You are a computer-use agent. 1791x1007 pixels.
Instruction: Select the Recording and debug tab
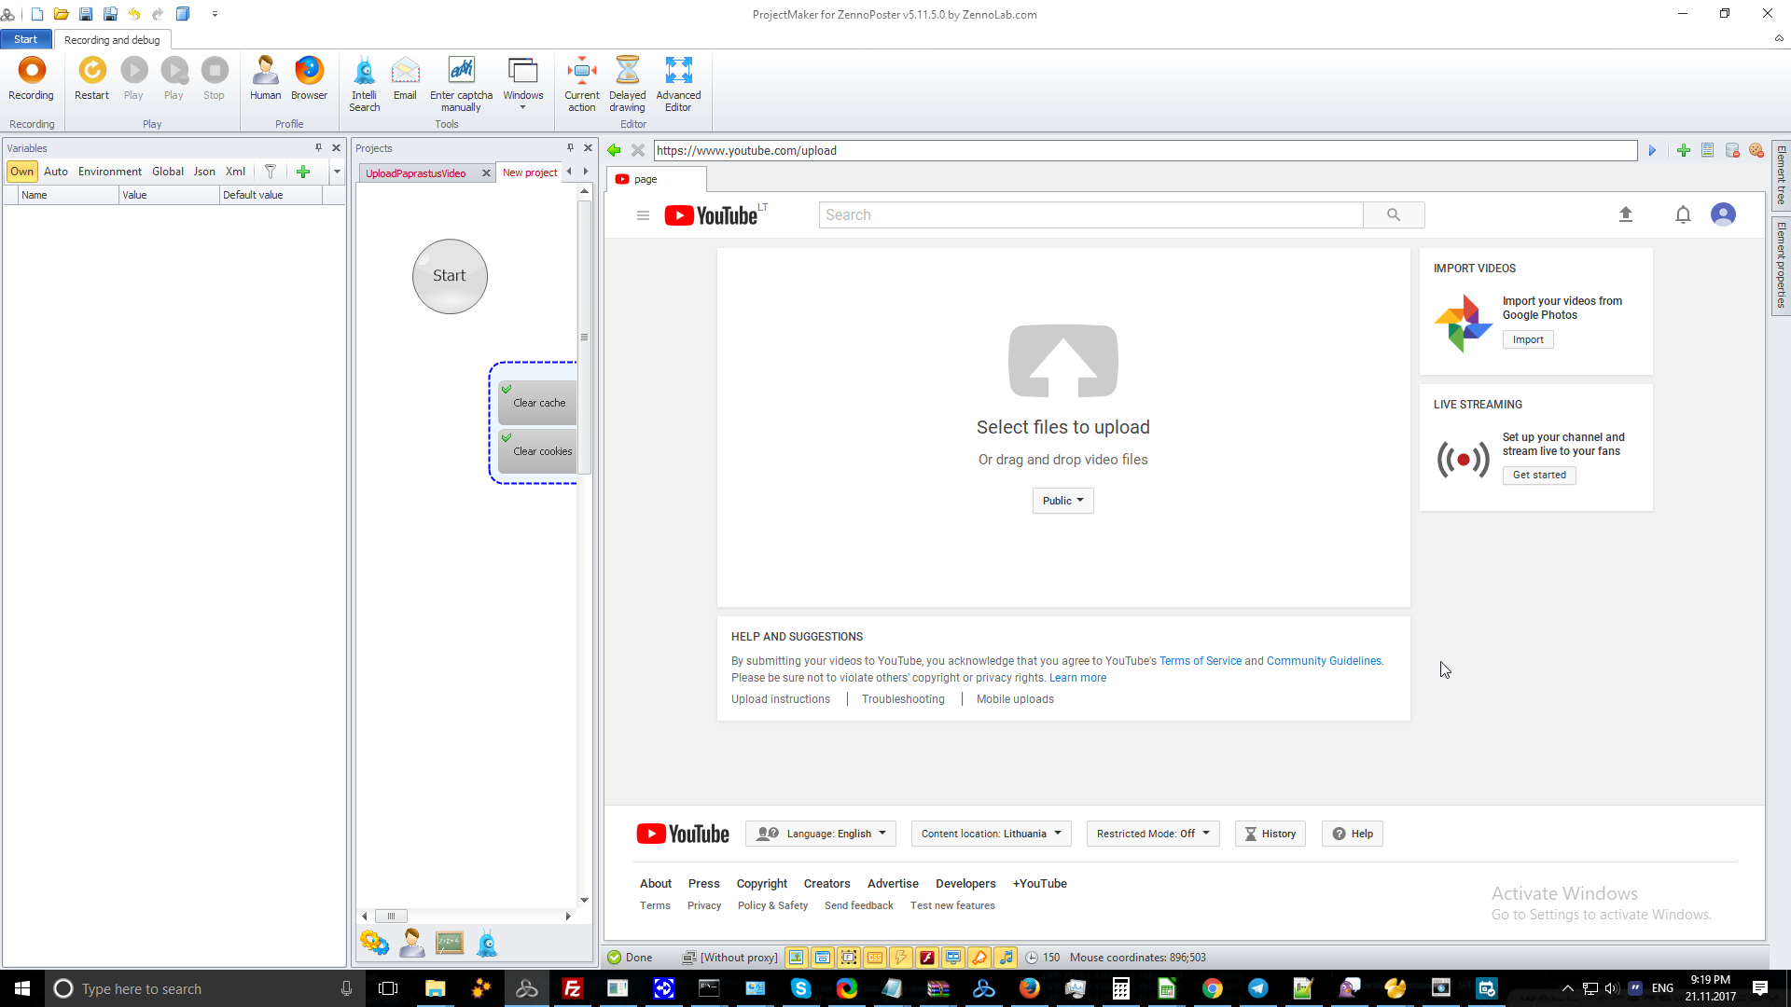(112, 40)
